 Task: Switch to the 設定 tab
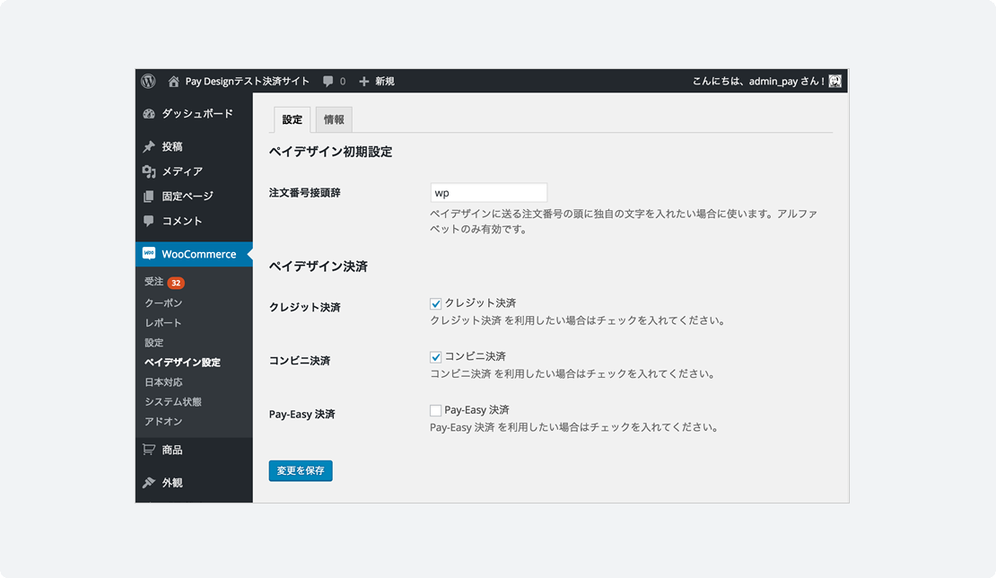click(293, 119)
